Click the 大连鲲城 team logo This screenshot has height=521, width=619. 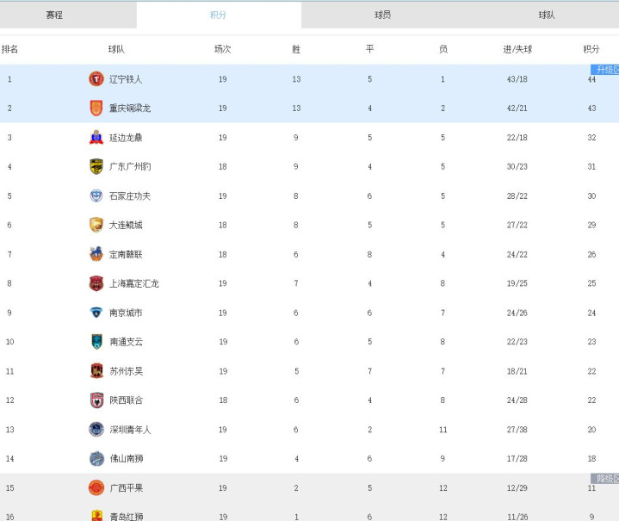coord(96,225)
